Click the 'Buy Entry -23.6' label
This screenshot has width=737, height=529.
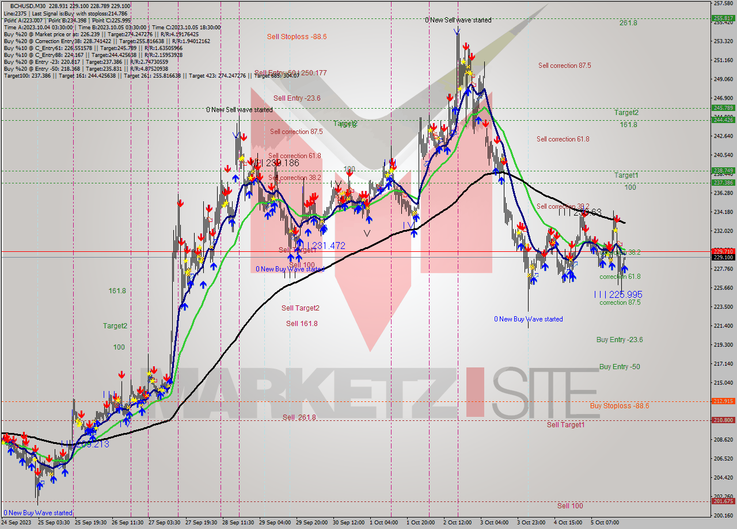[x=620, y=340]
